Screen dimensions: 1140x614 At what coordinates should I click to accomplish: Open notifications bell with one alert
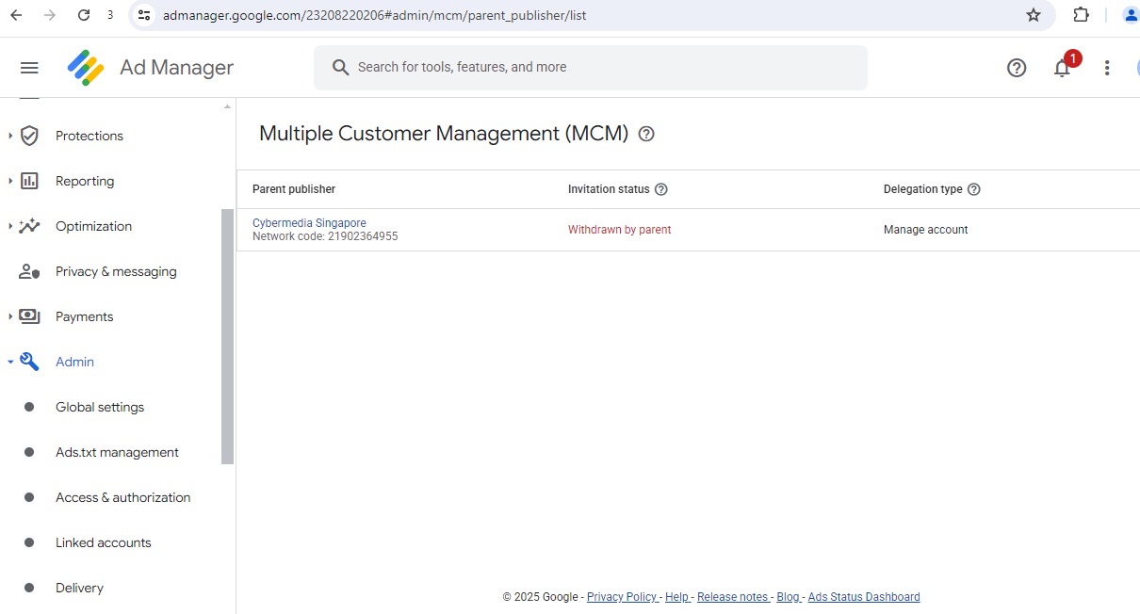(1063, 67)
